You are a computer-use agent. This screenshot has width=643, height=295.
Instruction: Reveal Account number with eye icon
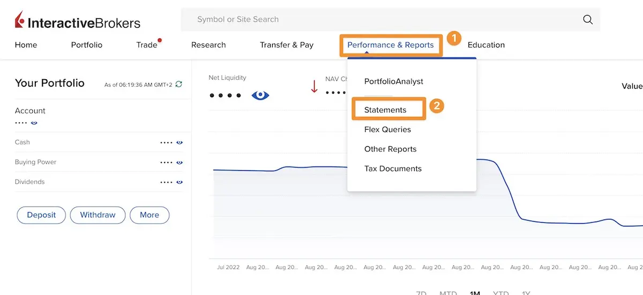pos(34,123)
